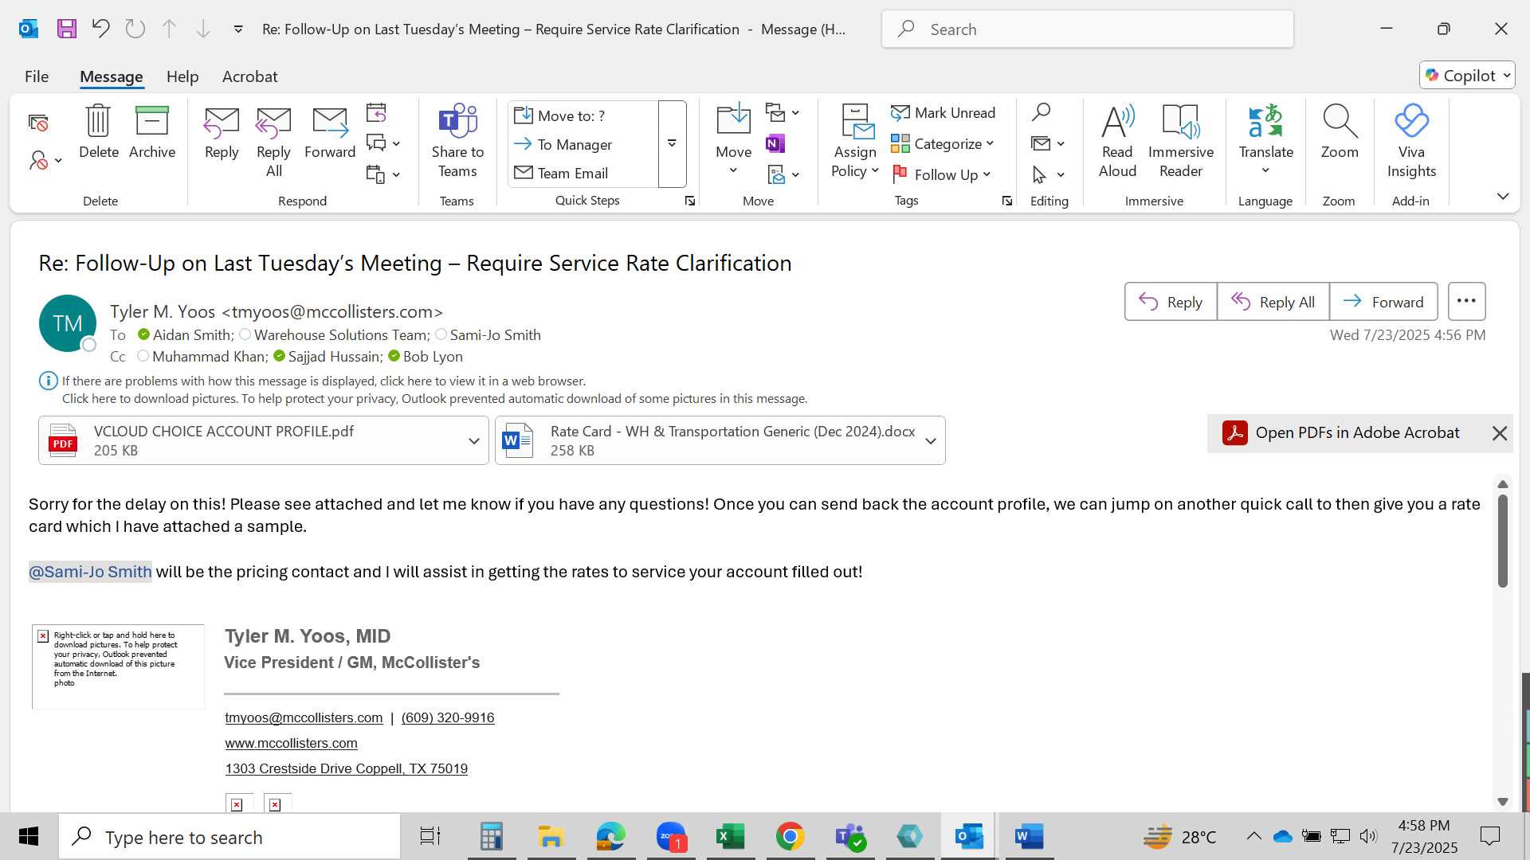Share to Teams icon
The width and height of the screenshot is (1530, 860).
click(x=457, y=142)
